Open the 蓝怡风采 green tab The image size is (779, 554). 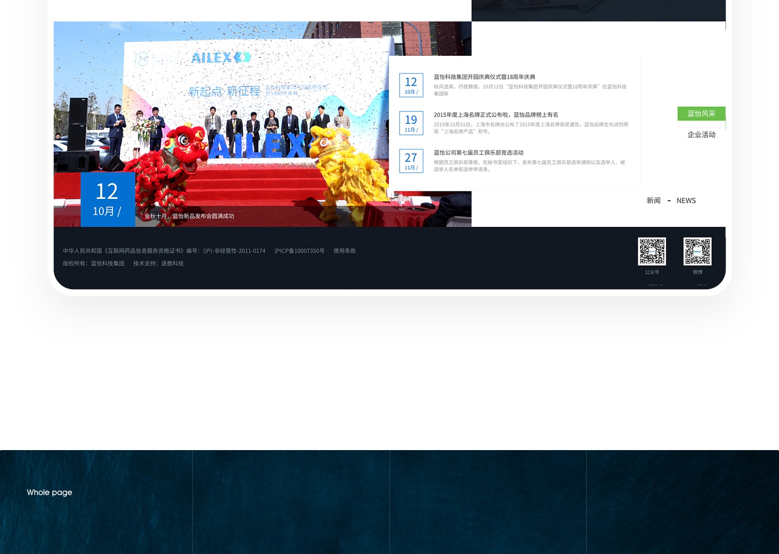tap(701, 113)
